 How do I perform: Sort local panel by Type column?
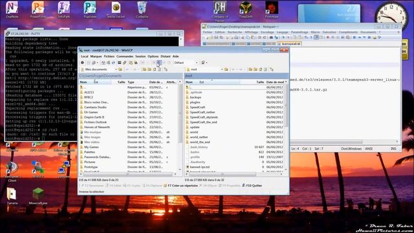click(x=137, y=82)
